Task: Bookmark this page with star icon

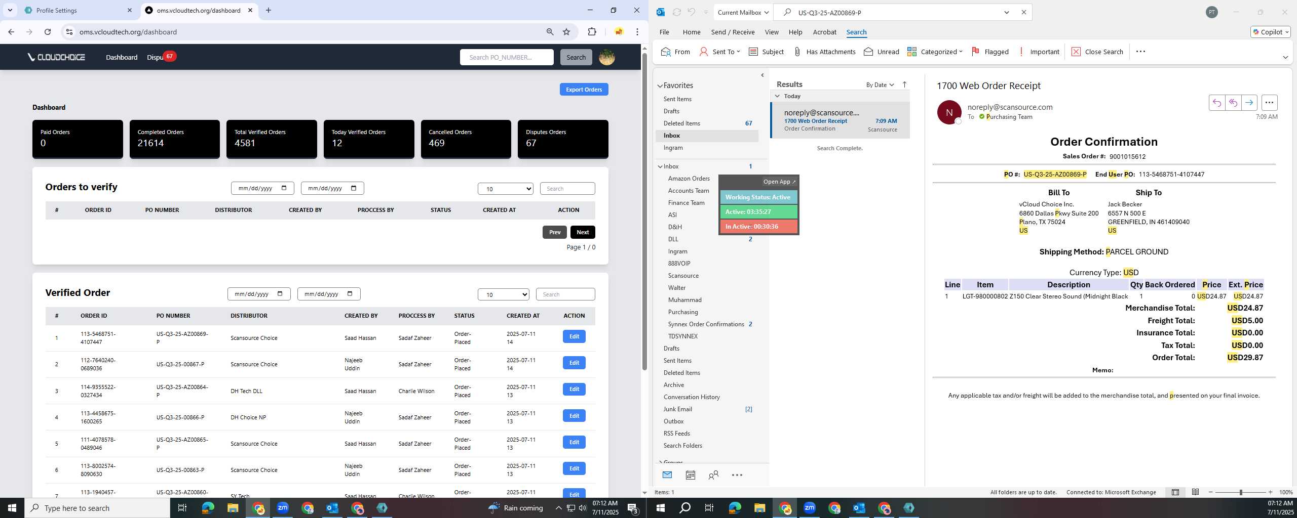Action: tap(566, 32)
